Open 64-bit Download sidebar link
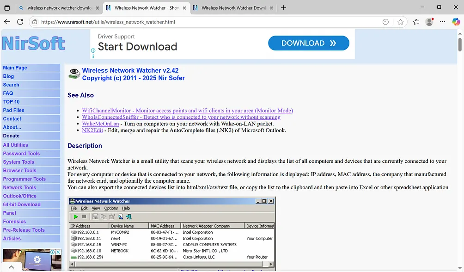Screen dimensions: 464x272 click(31, 204)
